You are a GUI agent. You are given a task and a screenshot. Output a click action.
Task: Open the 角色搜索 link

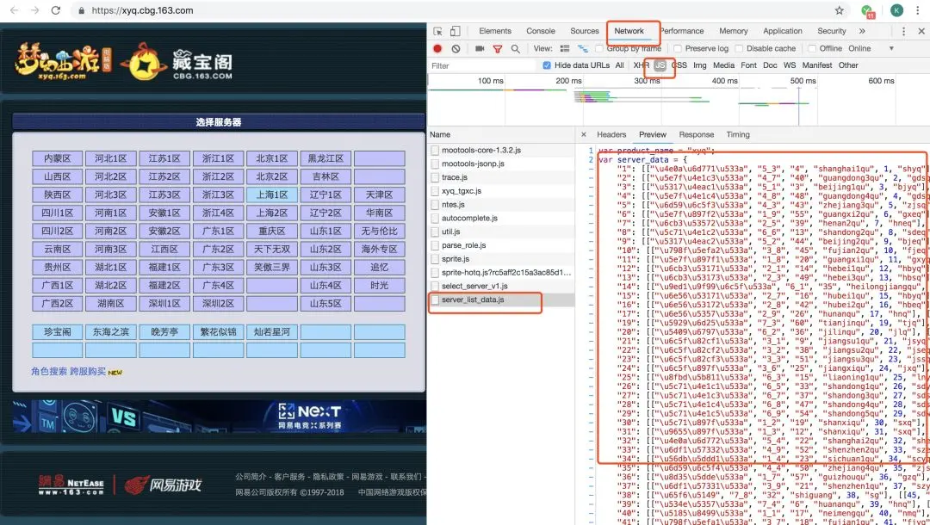(x=48, y=372)
